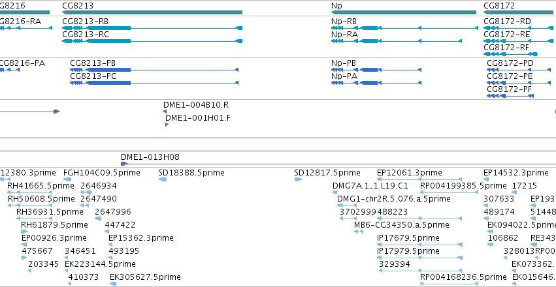The width and height of the screenshot is (556, 287).
Task: Select feature 2647490
Action: point(84,205)
